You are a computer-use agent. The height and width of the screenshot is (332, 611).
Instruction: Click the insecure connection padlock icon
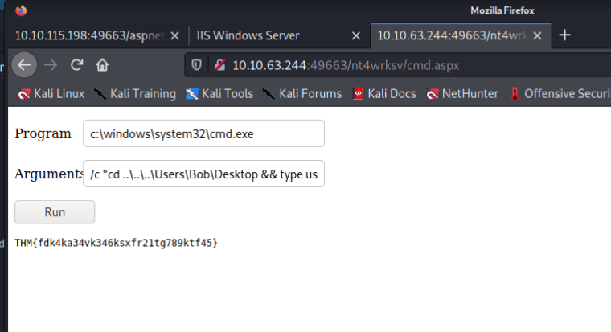[217, 64]
